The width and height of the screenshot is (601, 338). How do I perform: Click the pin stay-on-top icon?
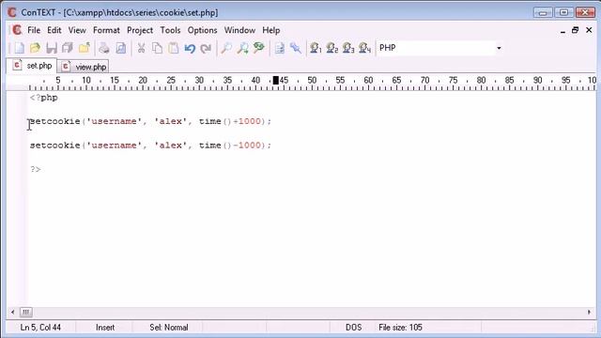[x=296, y=48]
